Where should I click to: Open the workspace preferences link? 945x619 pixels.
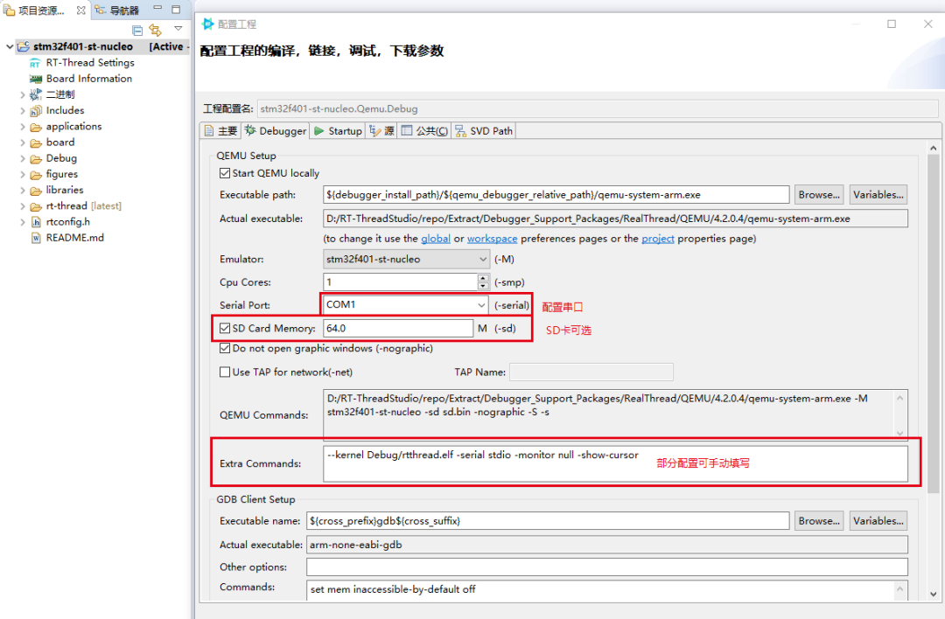[492, 239]
